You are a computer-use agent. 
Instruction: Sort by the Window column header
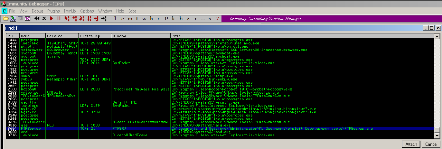pyautogui.click(x=141, y=36)
